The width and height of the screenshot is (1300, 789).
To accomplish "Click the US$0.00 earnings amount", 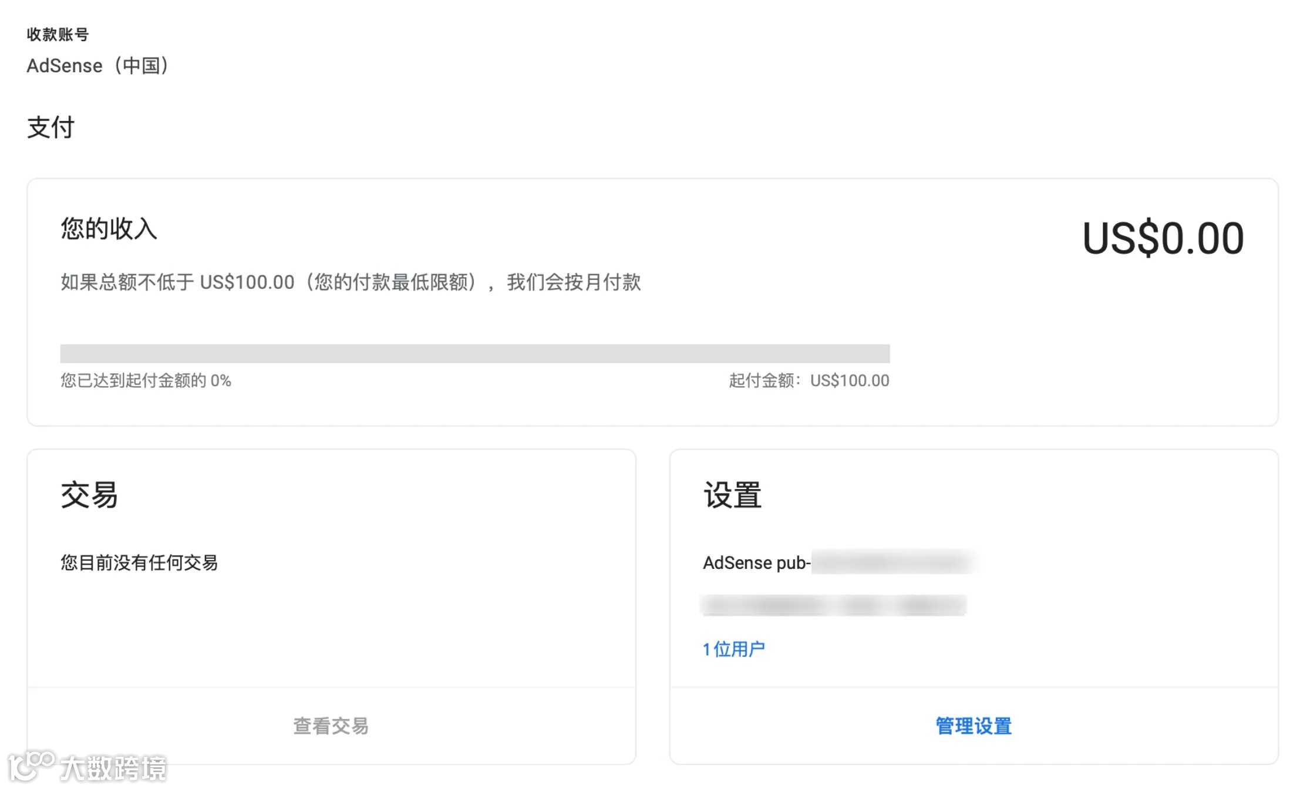I will point(1162,238).
